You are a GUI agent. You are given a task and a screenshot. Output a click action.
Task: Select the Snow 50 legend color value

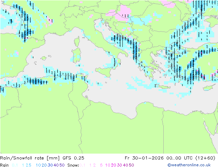coord(131,165)
